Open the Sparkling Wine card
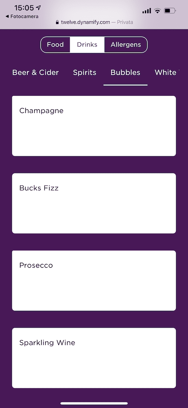Viewport: 188px width, 408px height. pyautogui.click(x=94, y=358)
